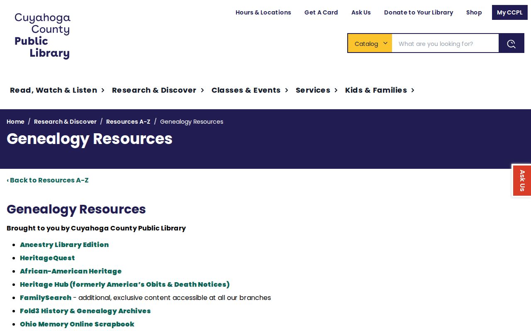Visit Donate to Your Library
The height and width of the screenshot is (331, 531).
tap(419, 12)
